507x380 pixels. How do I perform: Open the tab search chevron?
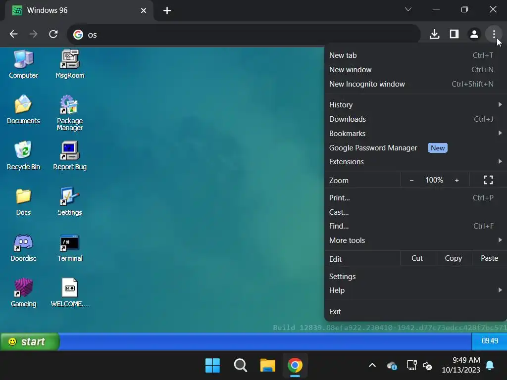408,9
